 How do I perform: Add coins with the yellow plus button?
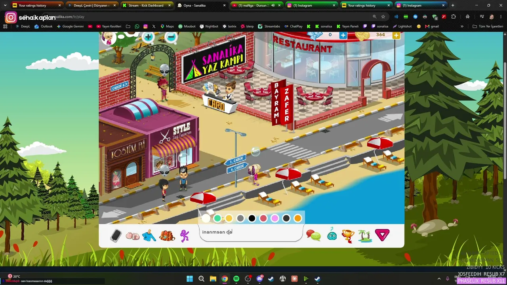396,35
